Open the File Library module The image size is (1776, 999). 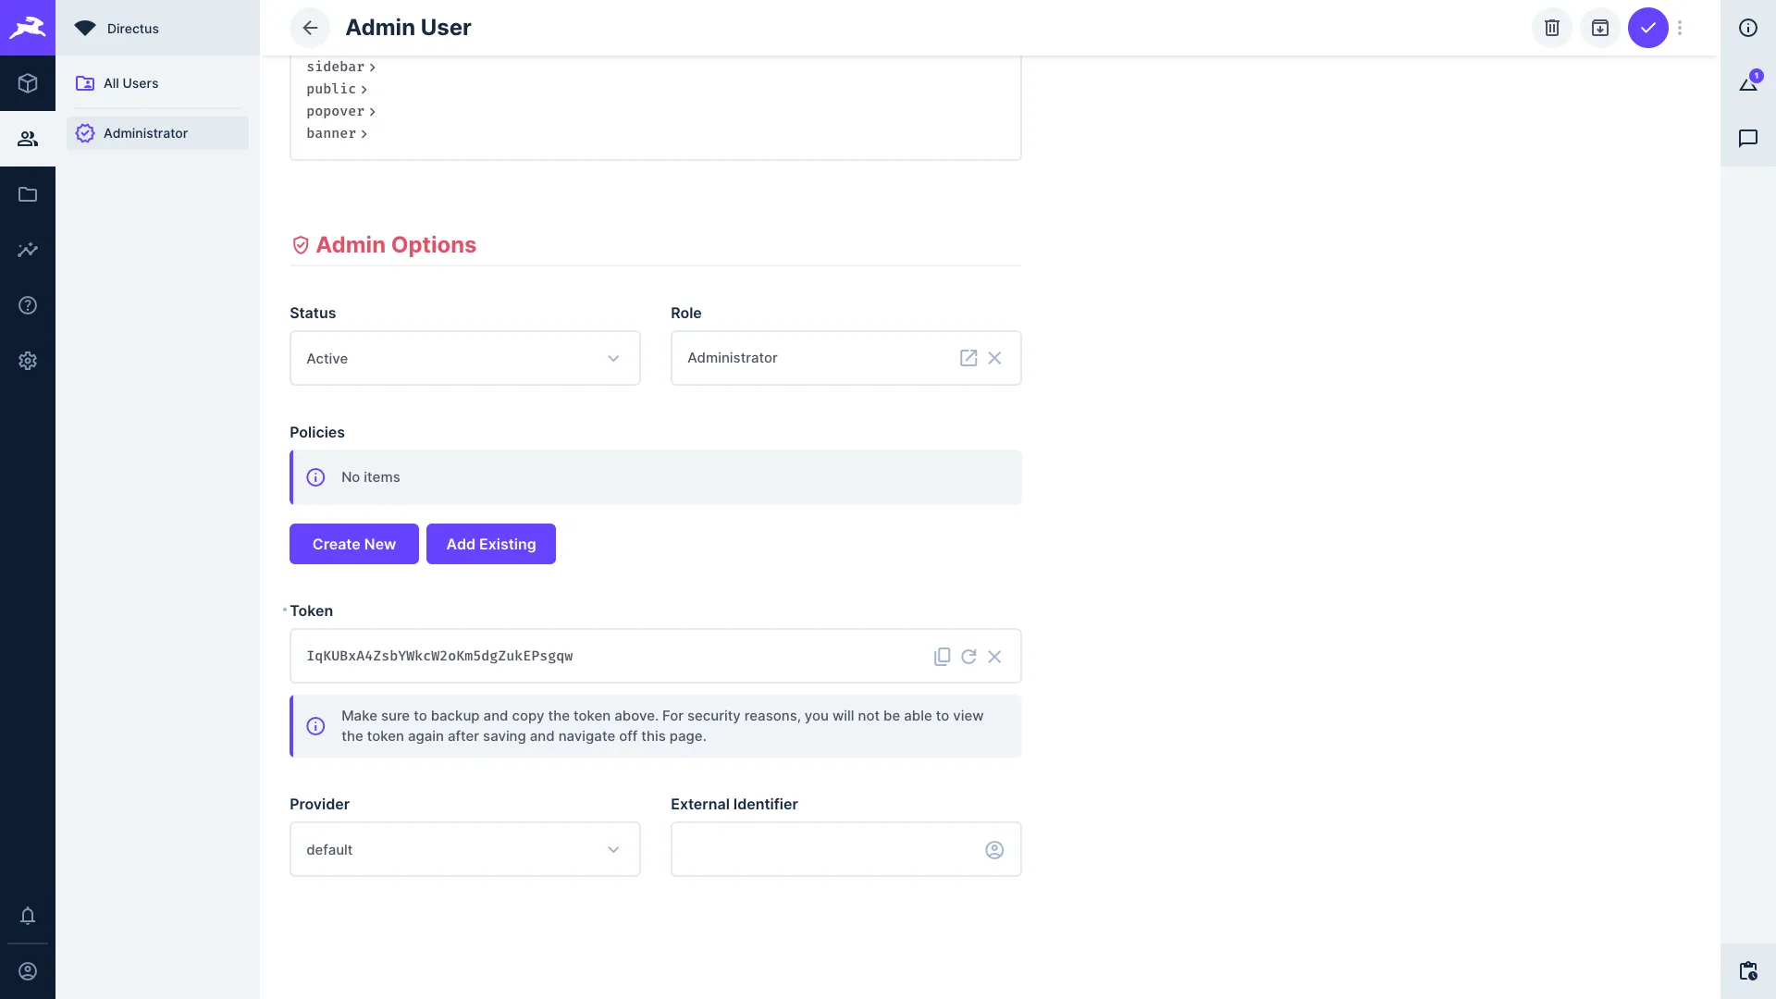pos(28,194)
